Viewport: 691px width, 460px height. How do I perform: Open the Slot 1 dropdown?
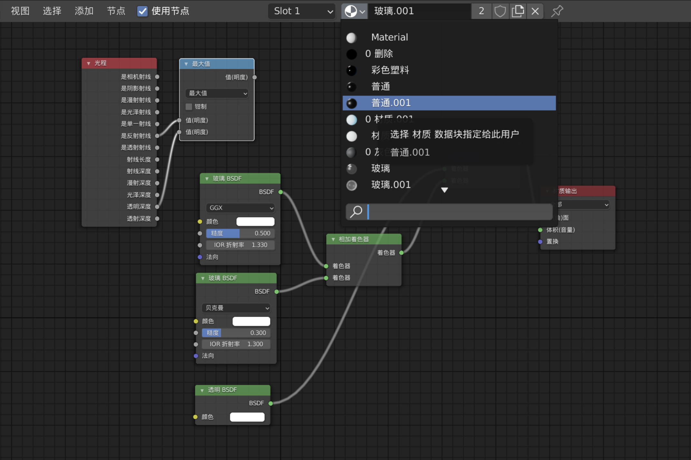tap(302, 11)
